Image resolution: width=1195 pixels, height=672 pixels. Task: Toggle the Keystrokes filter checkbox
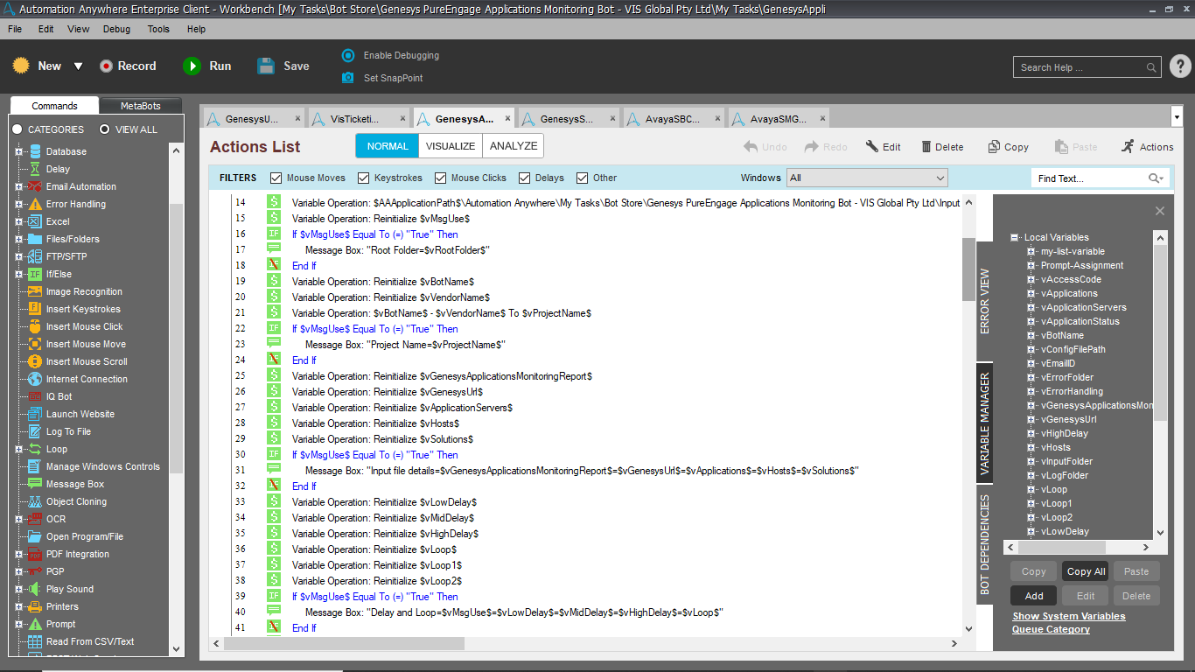[x=364, y=178]
